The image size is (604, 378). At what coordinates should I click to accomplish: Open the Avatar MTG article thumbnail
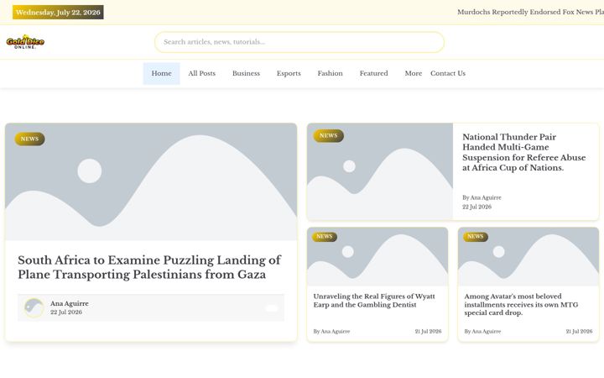[x=528, y=256]
